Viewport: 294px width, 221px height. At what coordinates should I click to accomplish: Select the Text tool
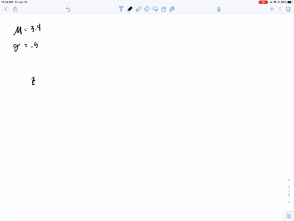pos(121,9)
